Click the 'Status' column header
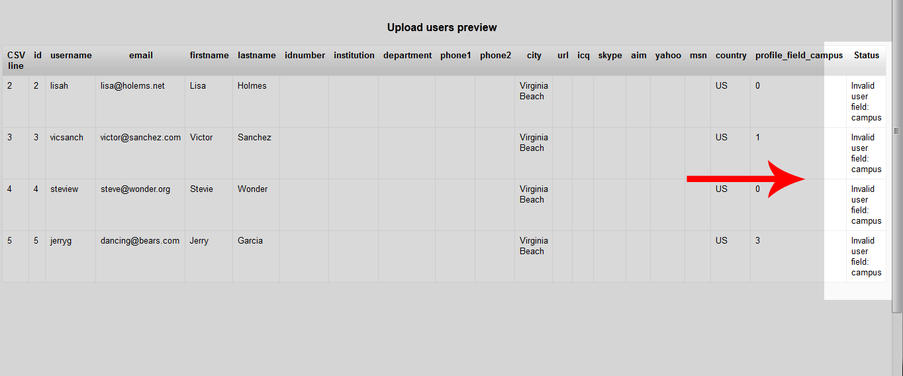The image size is (903, 376). pos(866,56)
